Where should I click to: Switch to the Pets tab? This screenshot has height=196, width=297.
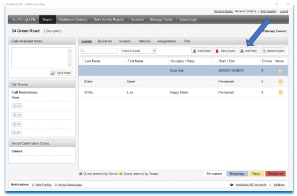[x=187, y=41]
